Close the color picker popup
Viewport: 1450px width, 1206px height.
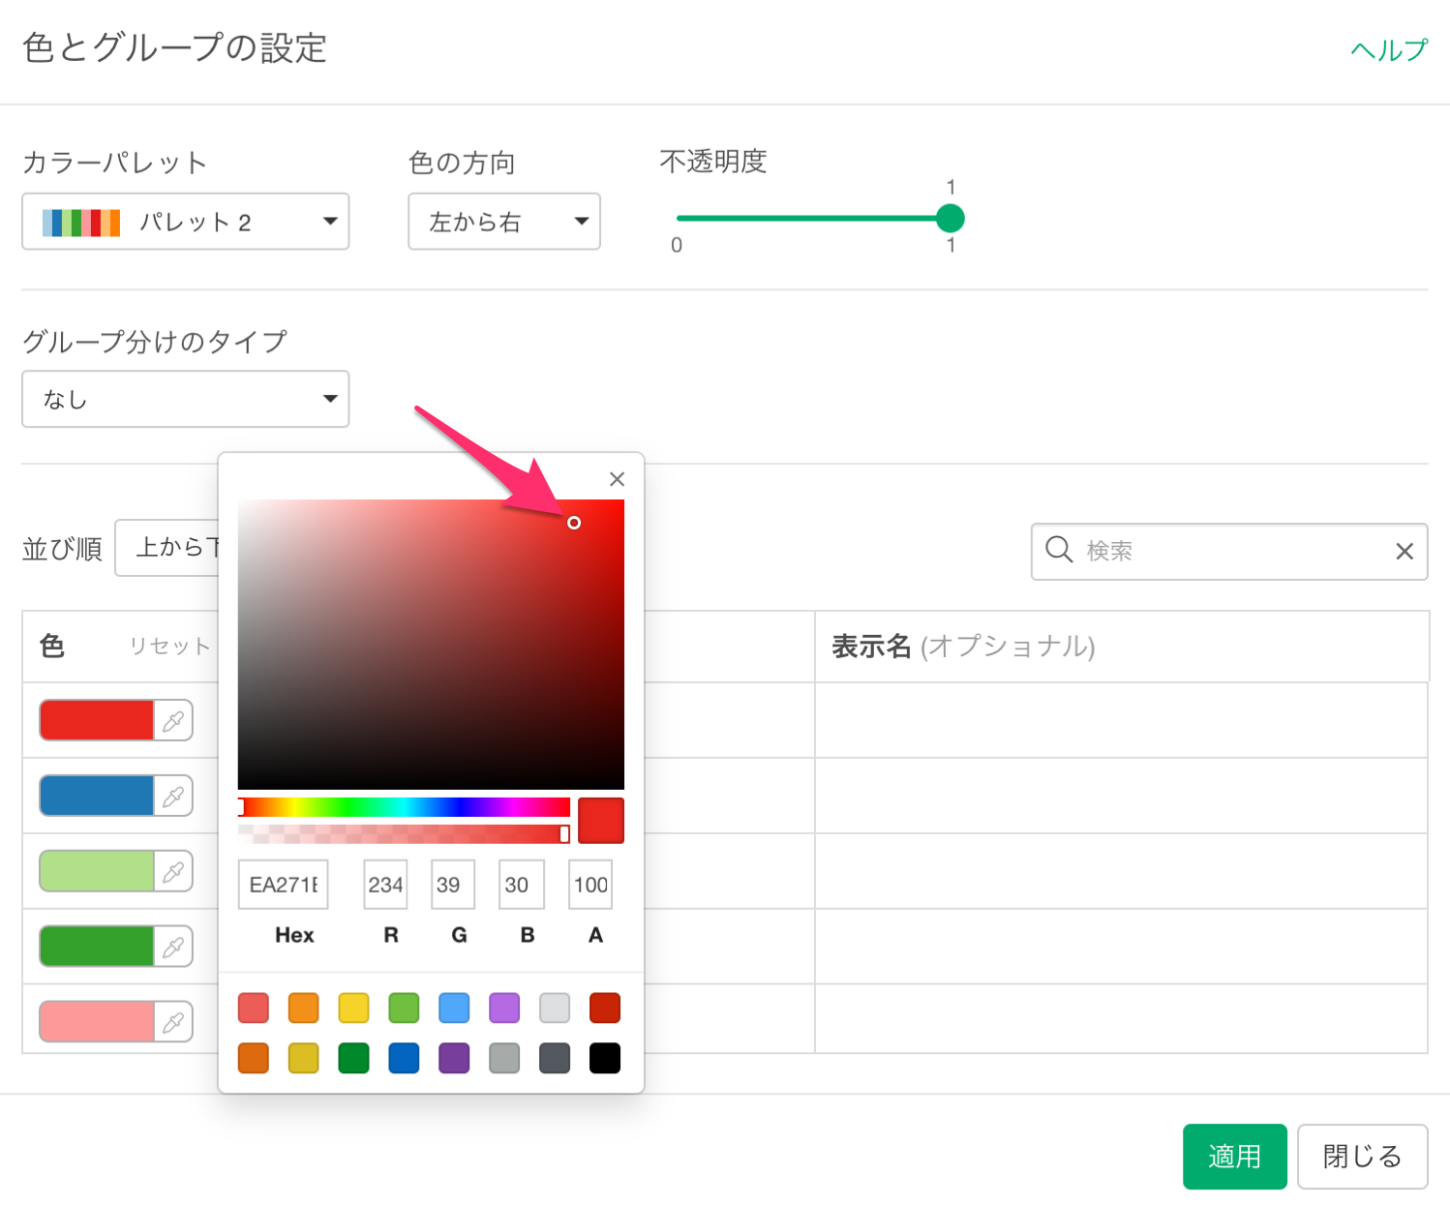point(617,479)
